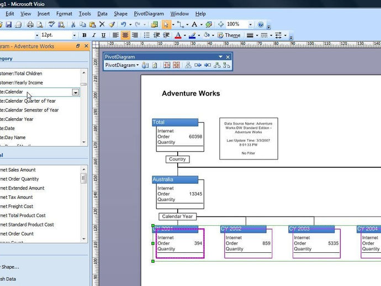Image resolution: width=381 pixels, height=286 pixels.
Task: Open the Data menu
Action: click(x=102, y=14)
